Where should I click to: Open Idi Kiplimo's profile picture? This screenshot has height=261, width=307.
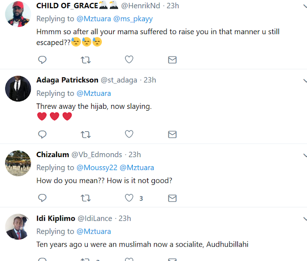(x=18, y=227)
